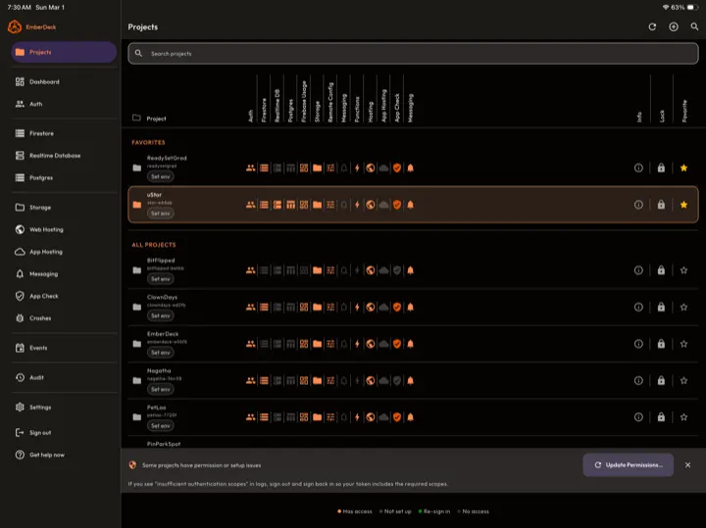Toggle lock for ReadySetGrad project

661,168
